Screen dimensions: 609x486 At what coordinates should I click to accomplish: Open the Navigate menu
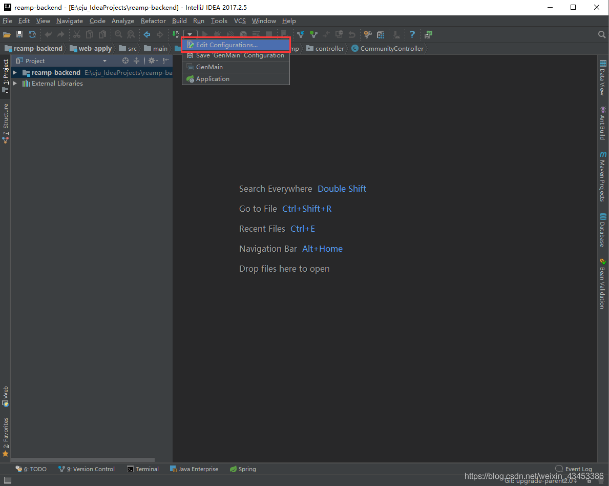tap(70, 21)
